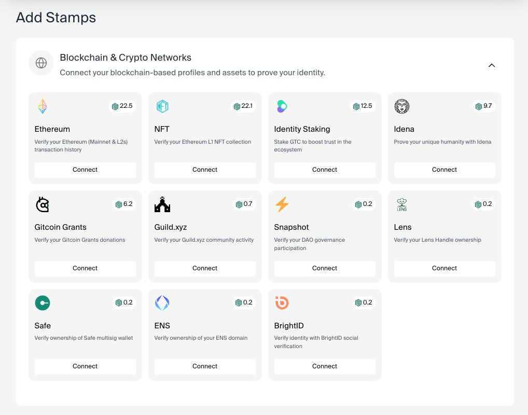Image resolution: width=528 pixels, height=415 pixels.
Task: Connect the Lens stamp
Action: (444, 268)
